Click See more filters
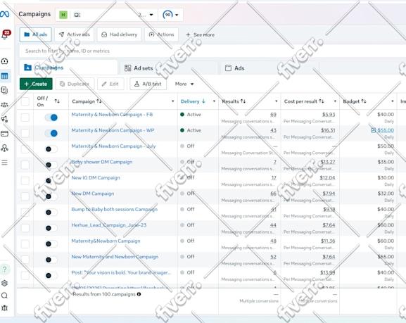This screenshot has width=406, height=323. pos(200,34)
